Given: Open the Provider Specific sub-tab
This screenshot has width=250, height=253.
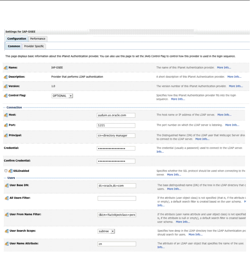Looking at the screenshot, I should coord(34,46).
